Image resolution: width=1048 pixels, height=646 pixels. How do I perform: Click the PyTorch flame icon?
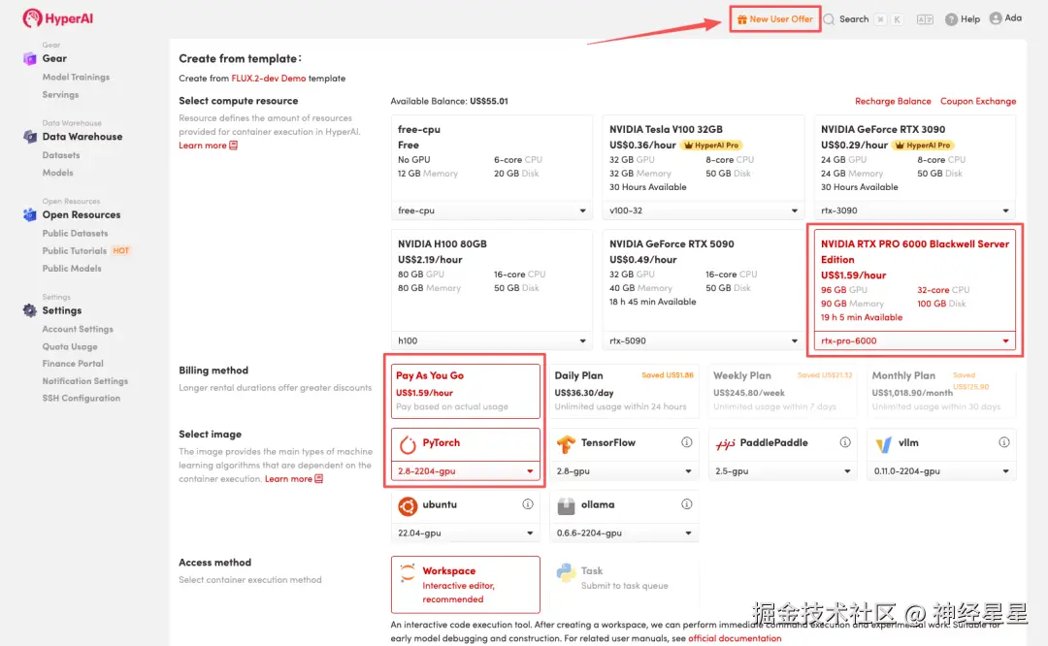click(408, 444)
